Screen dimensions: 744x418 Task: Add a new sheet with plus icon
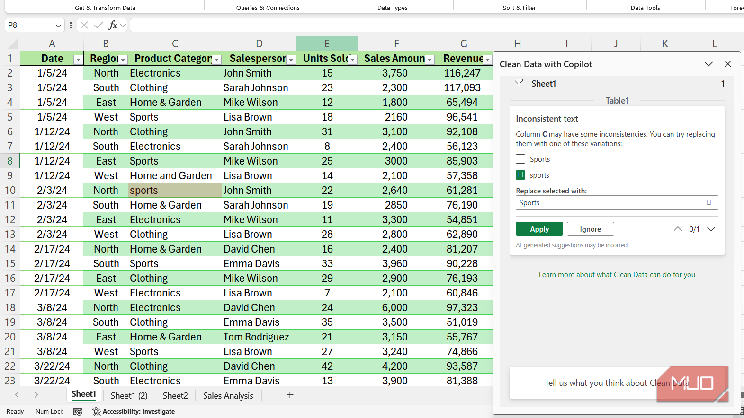pos(290,395)
